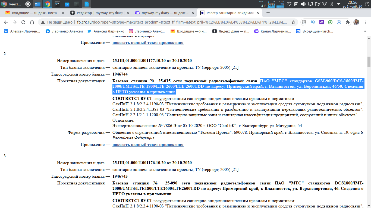Open the grey person extension icon
The image size is (371, 208).
tap(304, 22)
